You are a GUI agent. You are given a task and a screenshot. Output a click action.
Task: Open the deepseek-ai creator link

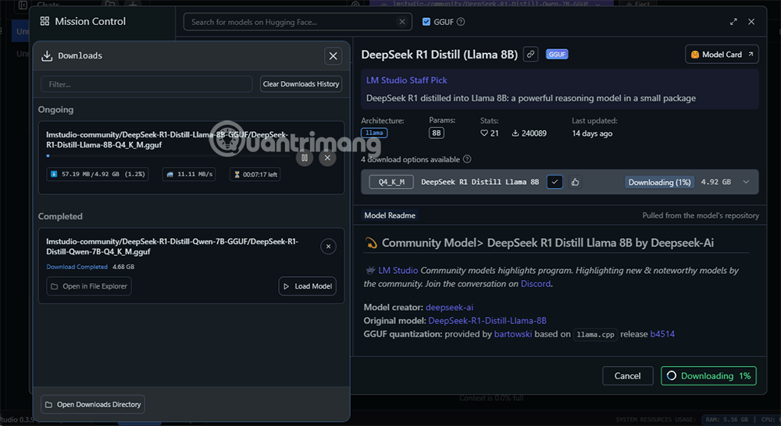[x=449, y=307]
